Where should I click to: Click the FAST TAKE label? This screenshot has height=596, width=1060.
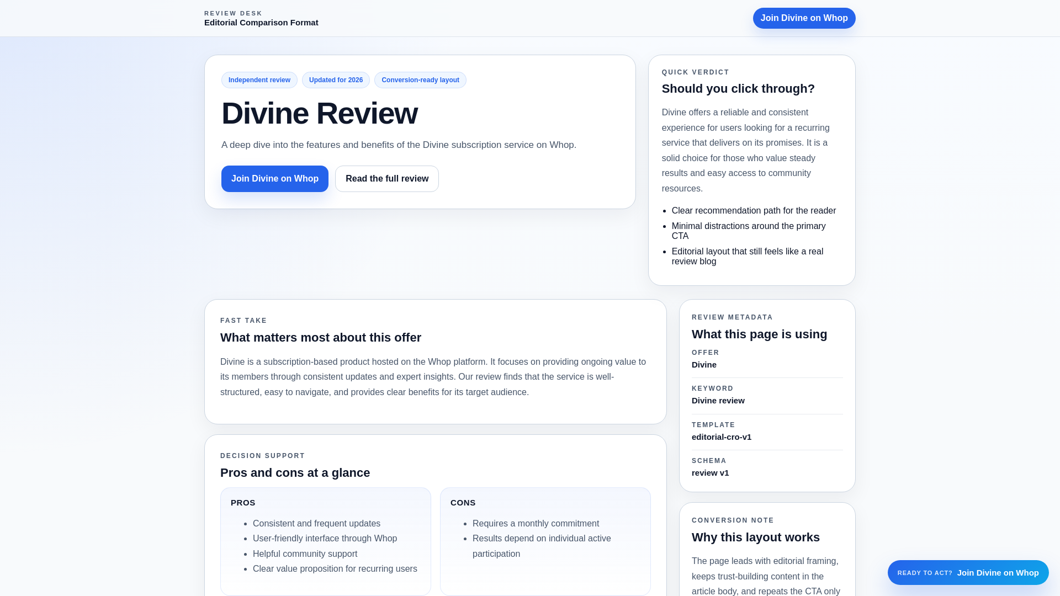[243, 321]
